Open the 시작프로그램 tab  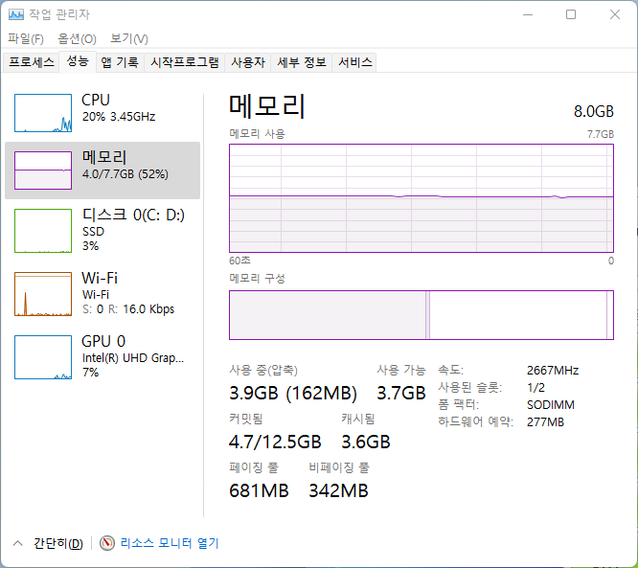click(185, 62)
